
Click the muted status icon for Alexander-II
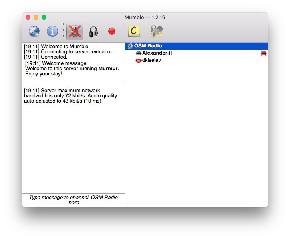264,53
